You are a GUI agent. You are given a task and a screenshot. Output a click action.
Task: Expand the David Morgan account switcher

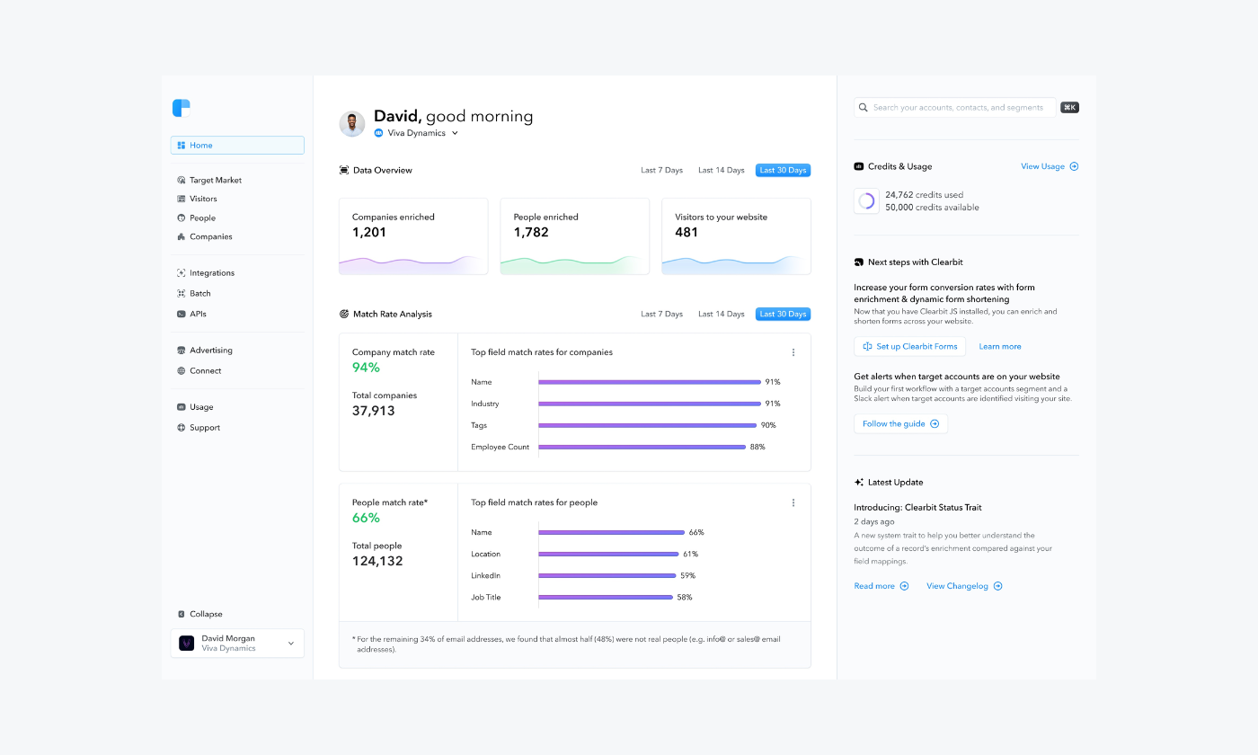(x=237, y=643)
